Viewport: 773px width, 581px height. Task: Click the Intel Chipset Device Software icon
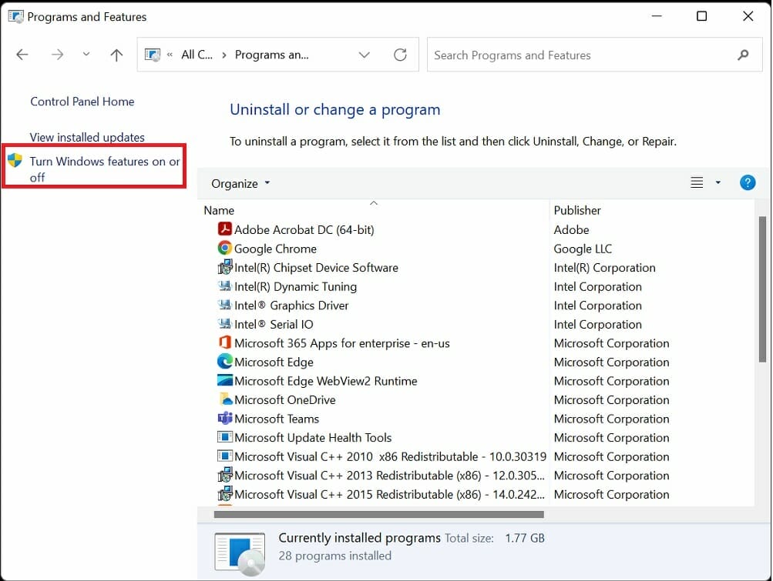click(x=225, y=267)
